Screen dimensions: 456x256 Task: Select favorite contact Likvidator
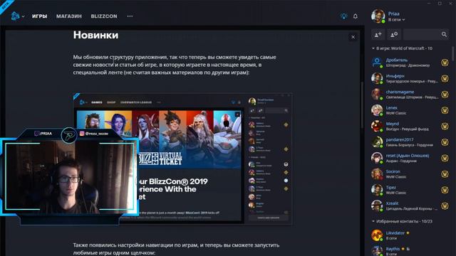[x=410, y=235]
